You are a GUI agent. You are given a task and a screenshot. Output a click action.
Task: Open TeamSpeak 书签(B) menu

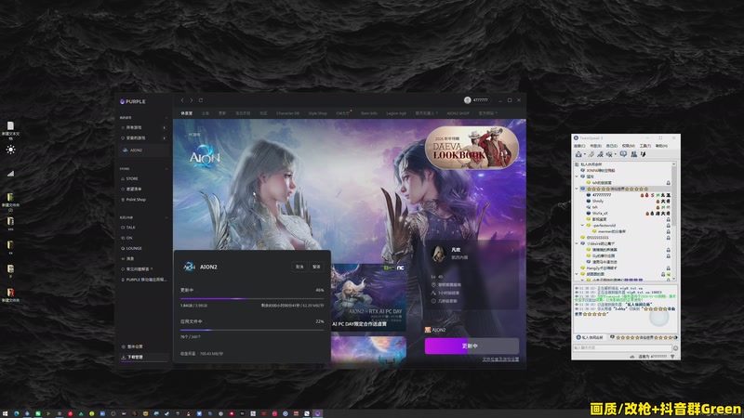point(595,146)
